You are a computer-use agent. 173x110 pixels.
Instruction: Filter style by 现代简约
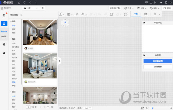(15, 47)
